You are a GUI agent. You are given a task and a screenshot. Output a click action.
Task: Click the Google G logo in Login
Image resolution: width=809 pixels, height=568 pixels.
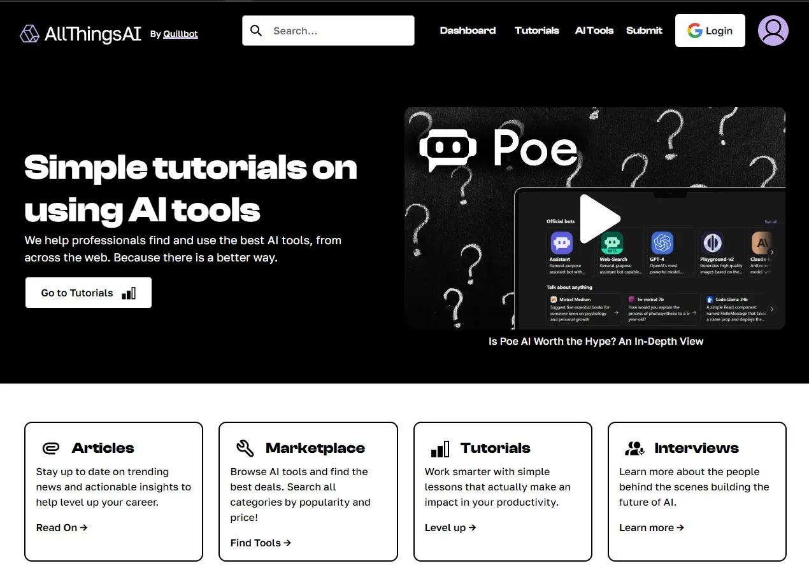pos(694,31)
